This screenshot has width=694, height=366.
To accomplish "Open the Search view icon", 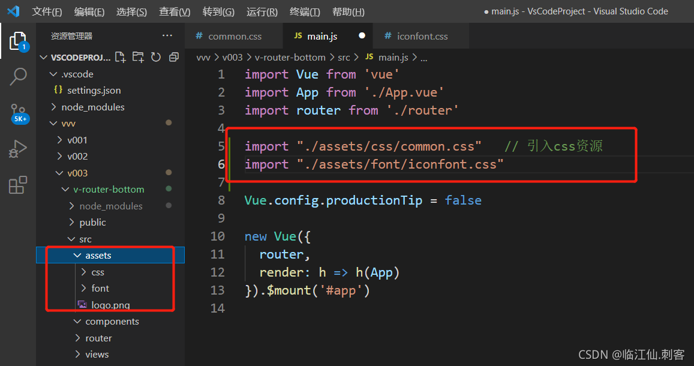I will click(18, 77).
